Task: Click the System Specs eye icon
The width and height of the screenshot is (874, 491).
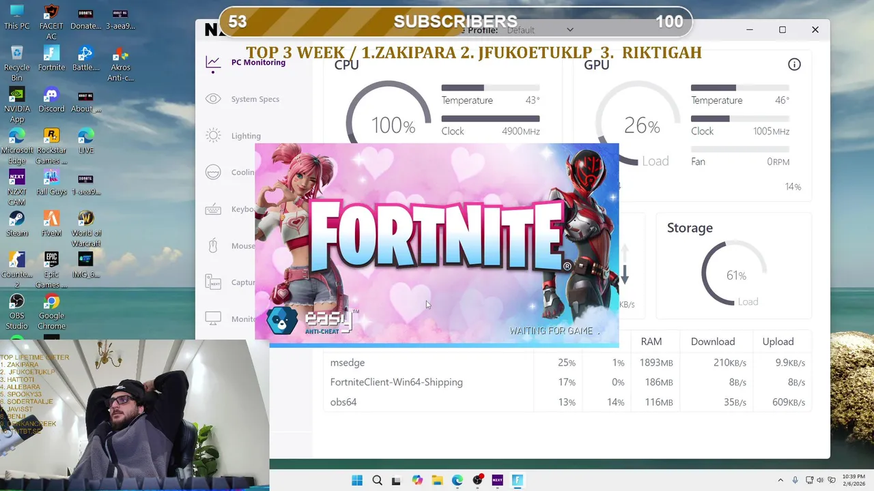Action: tap(213, 99)
